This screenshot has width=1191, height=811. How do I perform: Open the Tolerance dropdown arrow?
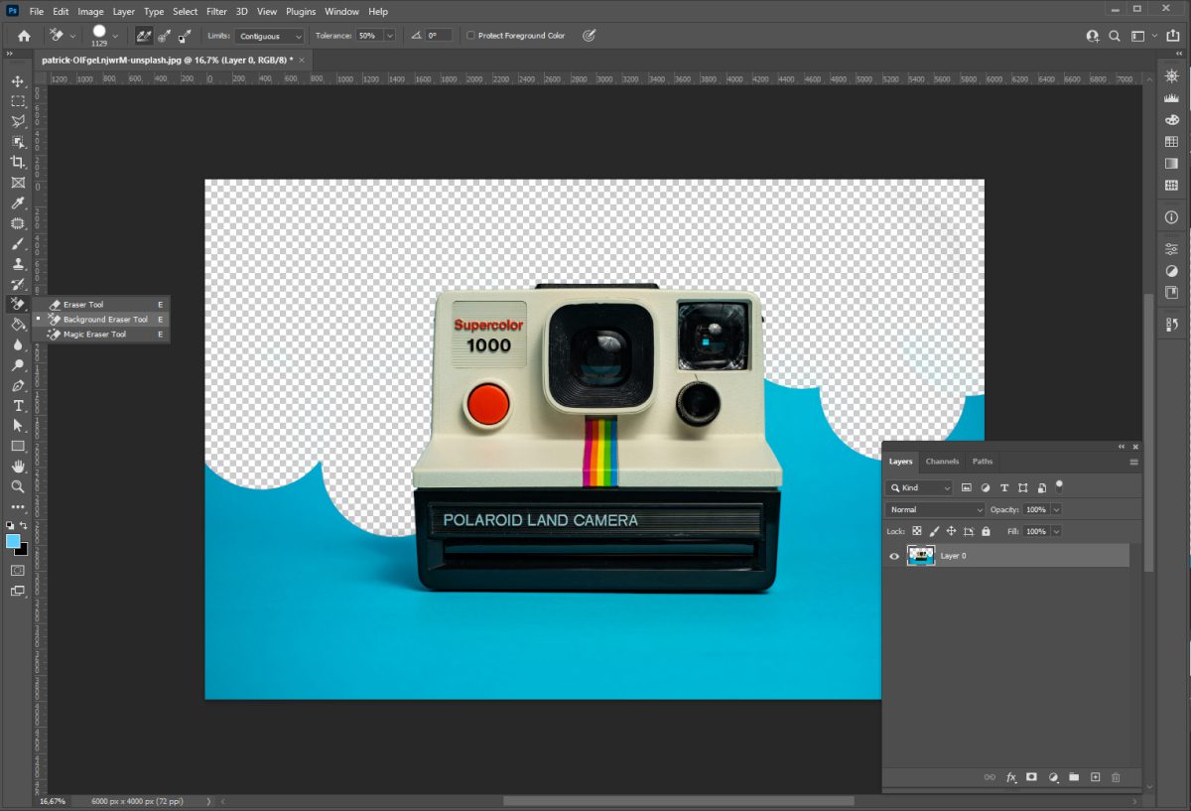coord(389,36)
